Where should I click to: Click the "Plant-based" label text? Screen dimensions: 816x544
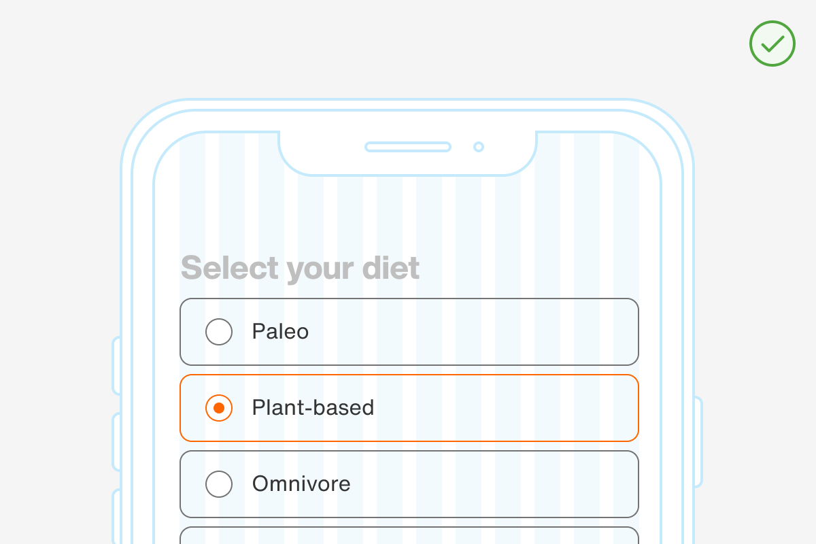click(x=313, y=408)
